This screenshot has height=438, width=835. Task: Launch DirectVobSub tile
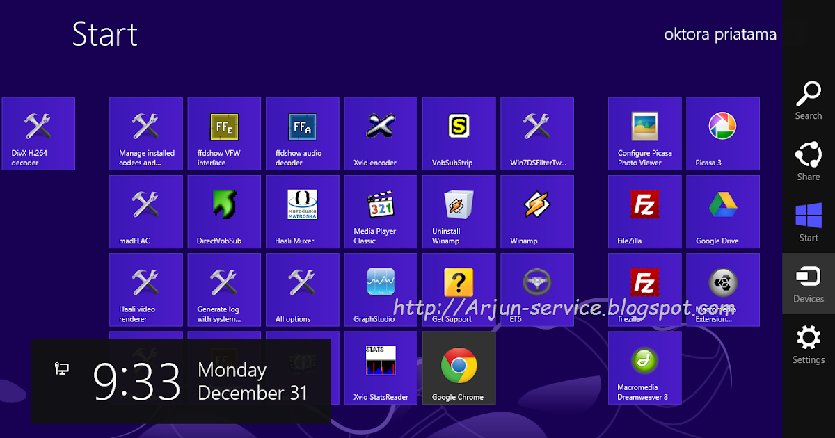224,212
